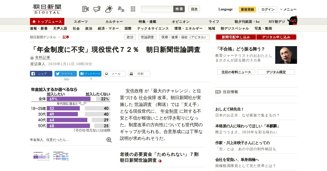Click the Asahi Shimbun Digital logo

pos(47,9)
